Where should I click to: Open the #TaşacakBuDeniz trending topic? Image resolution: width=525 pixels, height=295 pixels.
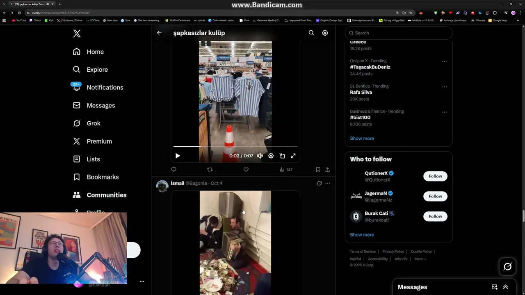click(x=370, y=67)
